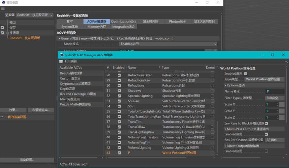Switch to 基本 tab
This screenshot has height=168, width=289.
pos(70,22)
